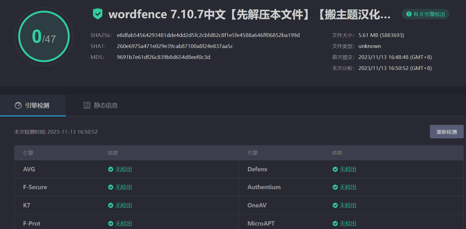Image resolution: width=466 pixels, height=229 pixels.
Task: Click the file size 5.61 MB value
Action: [x=381, y=35]
